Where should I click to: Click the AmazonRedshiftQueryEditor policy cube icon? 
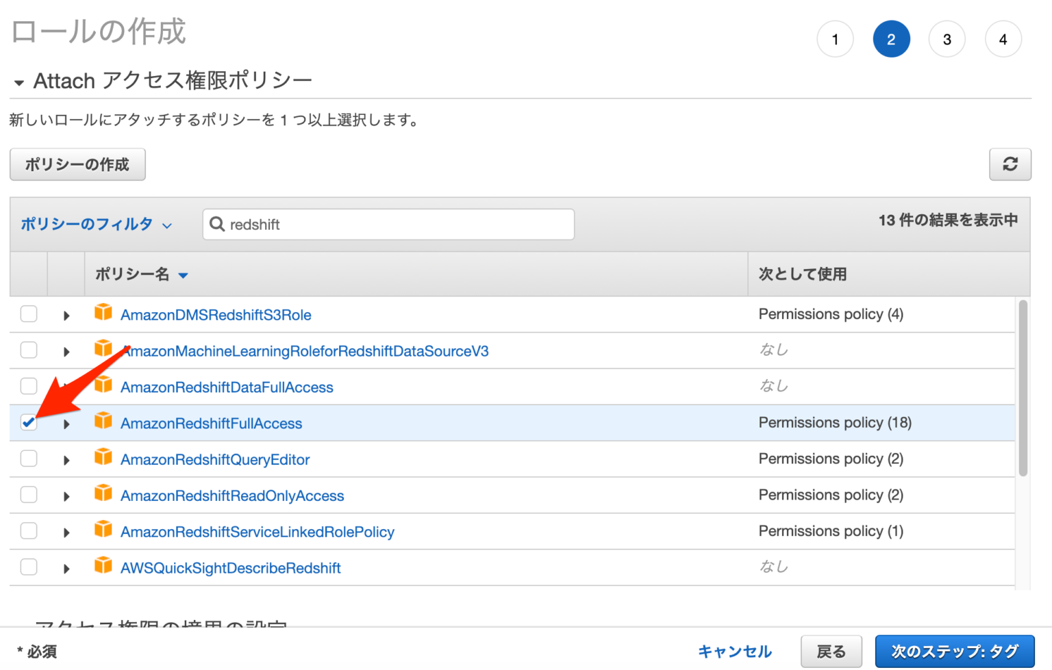click(x=103, y=459)
